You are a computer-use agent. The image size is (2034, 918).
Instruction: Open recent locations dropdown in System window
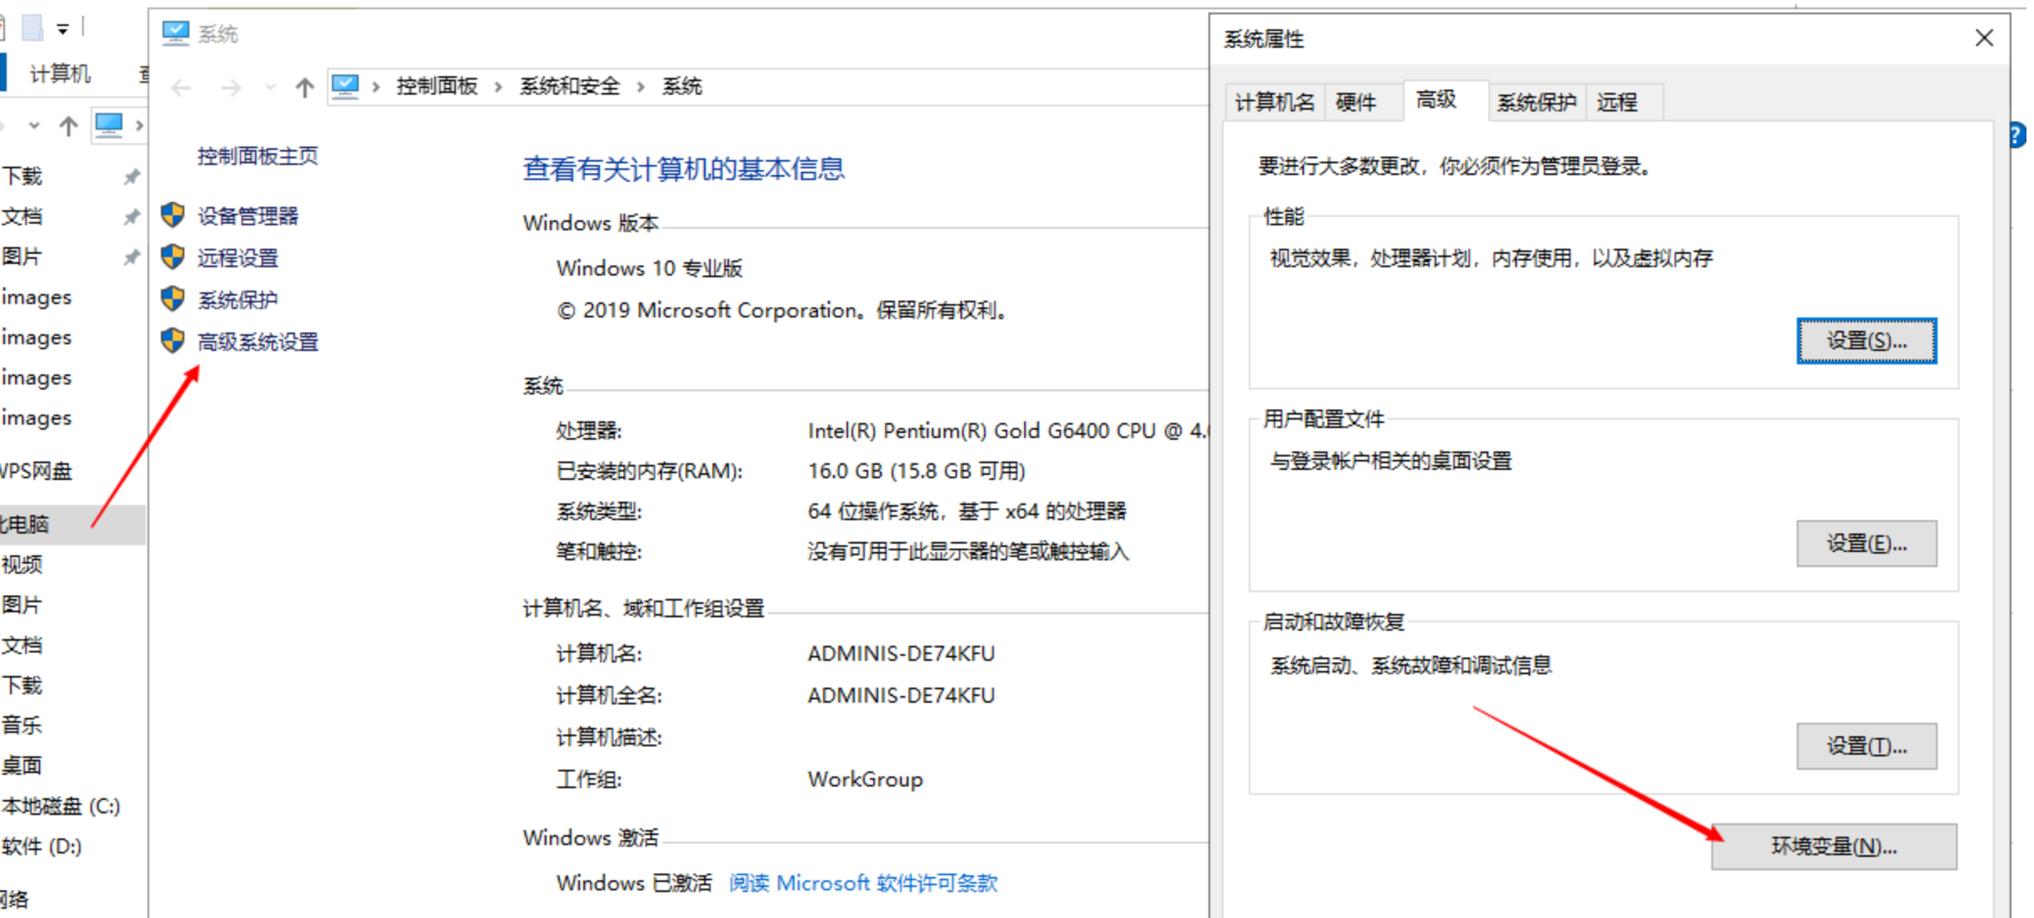[270, 87]
